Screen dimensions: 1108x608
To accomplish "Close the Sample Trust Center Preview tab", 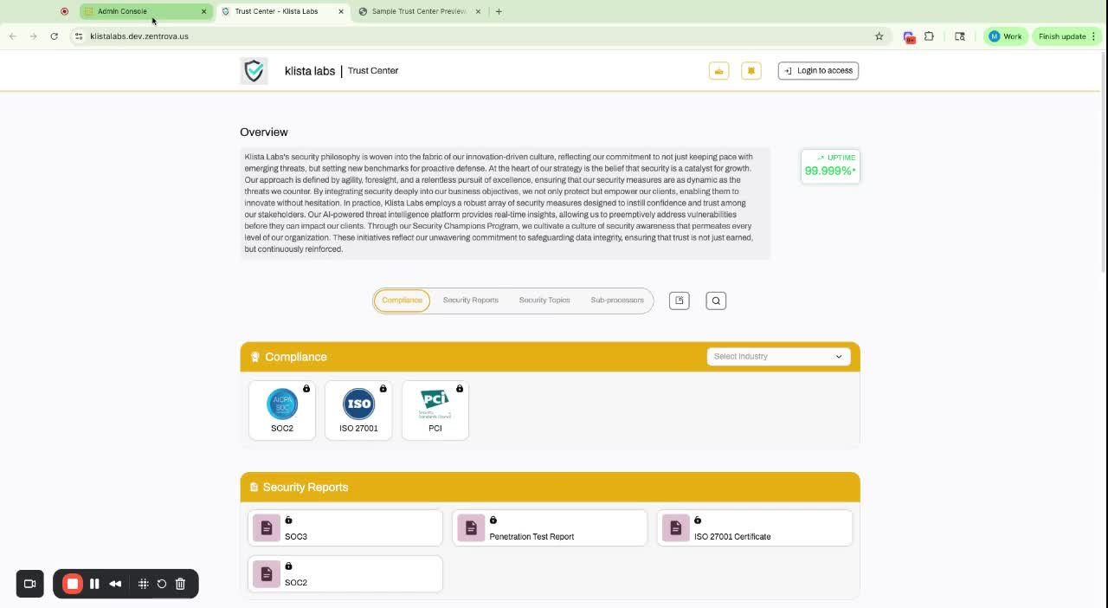I will pyautogui.click(x=477, y=11).
